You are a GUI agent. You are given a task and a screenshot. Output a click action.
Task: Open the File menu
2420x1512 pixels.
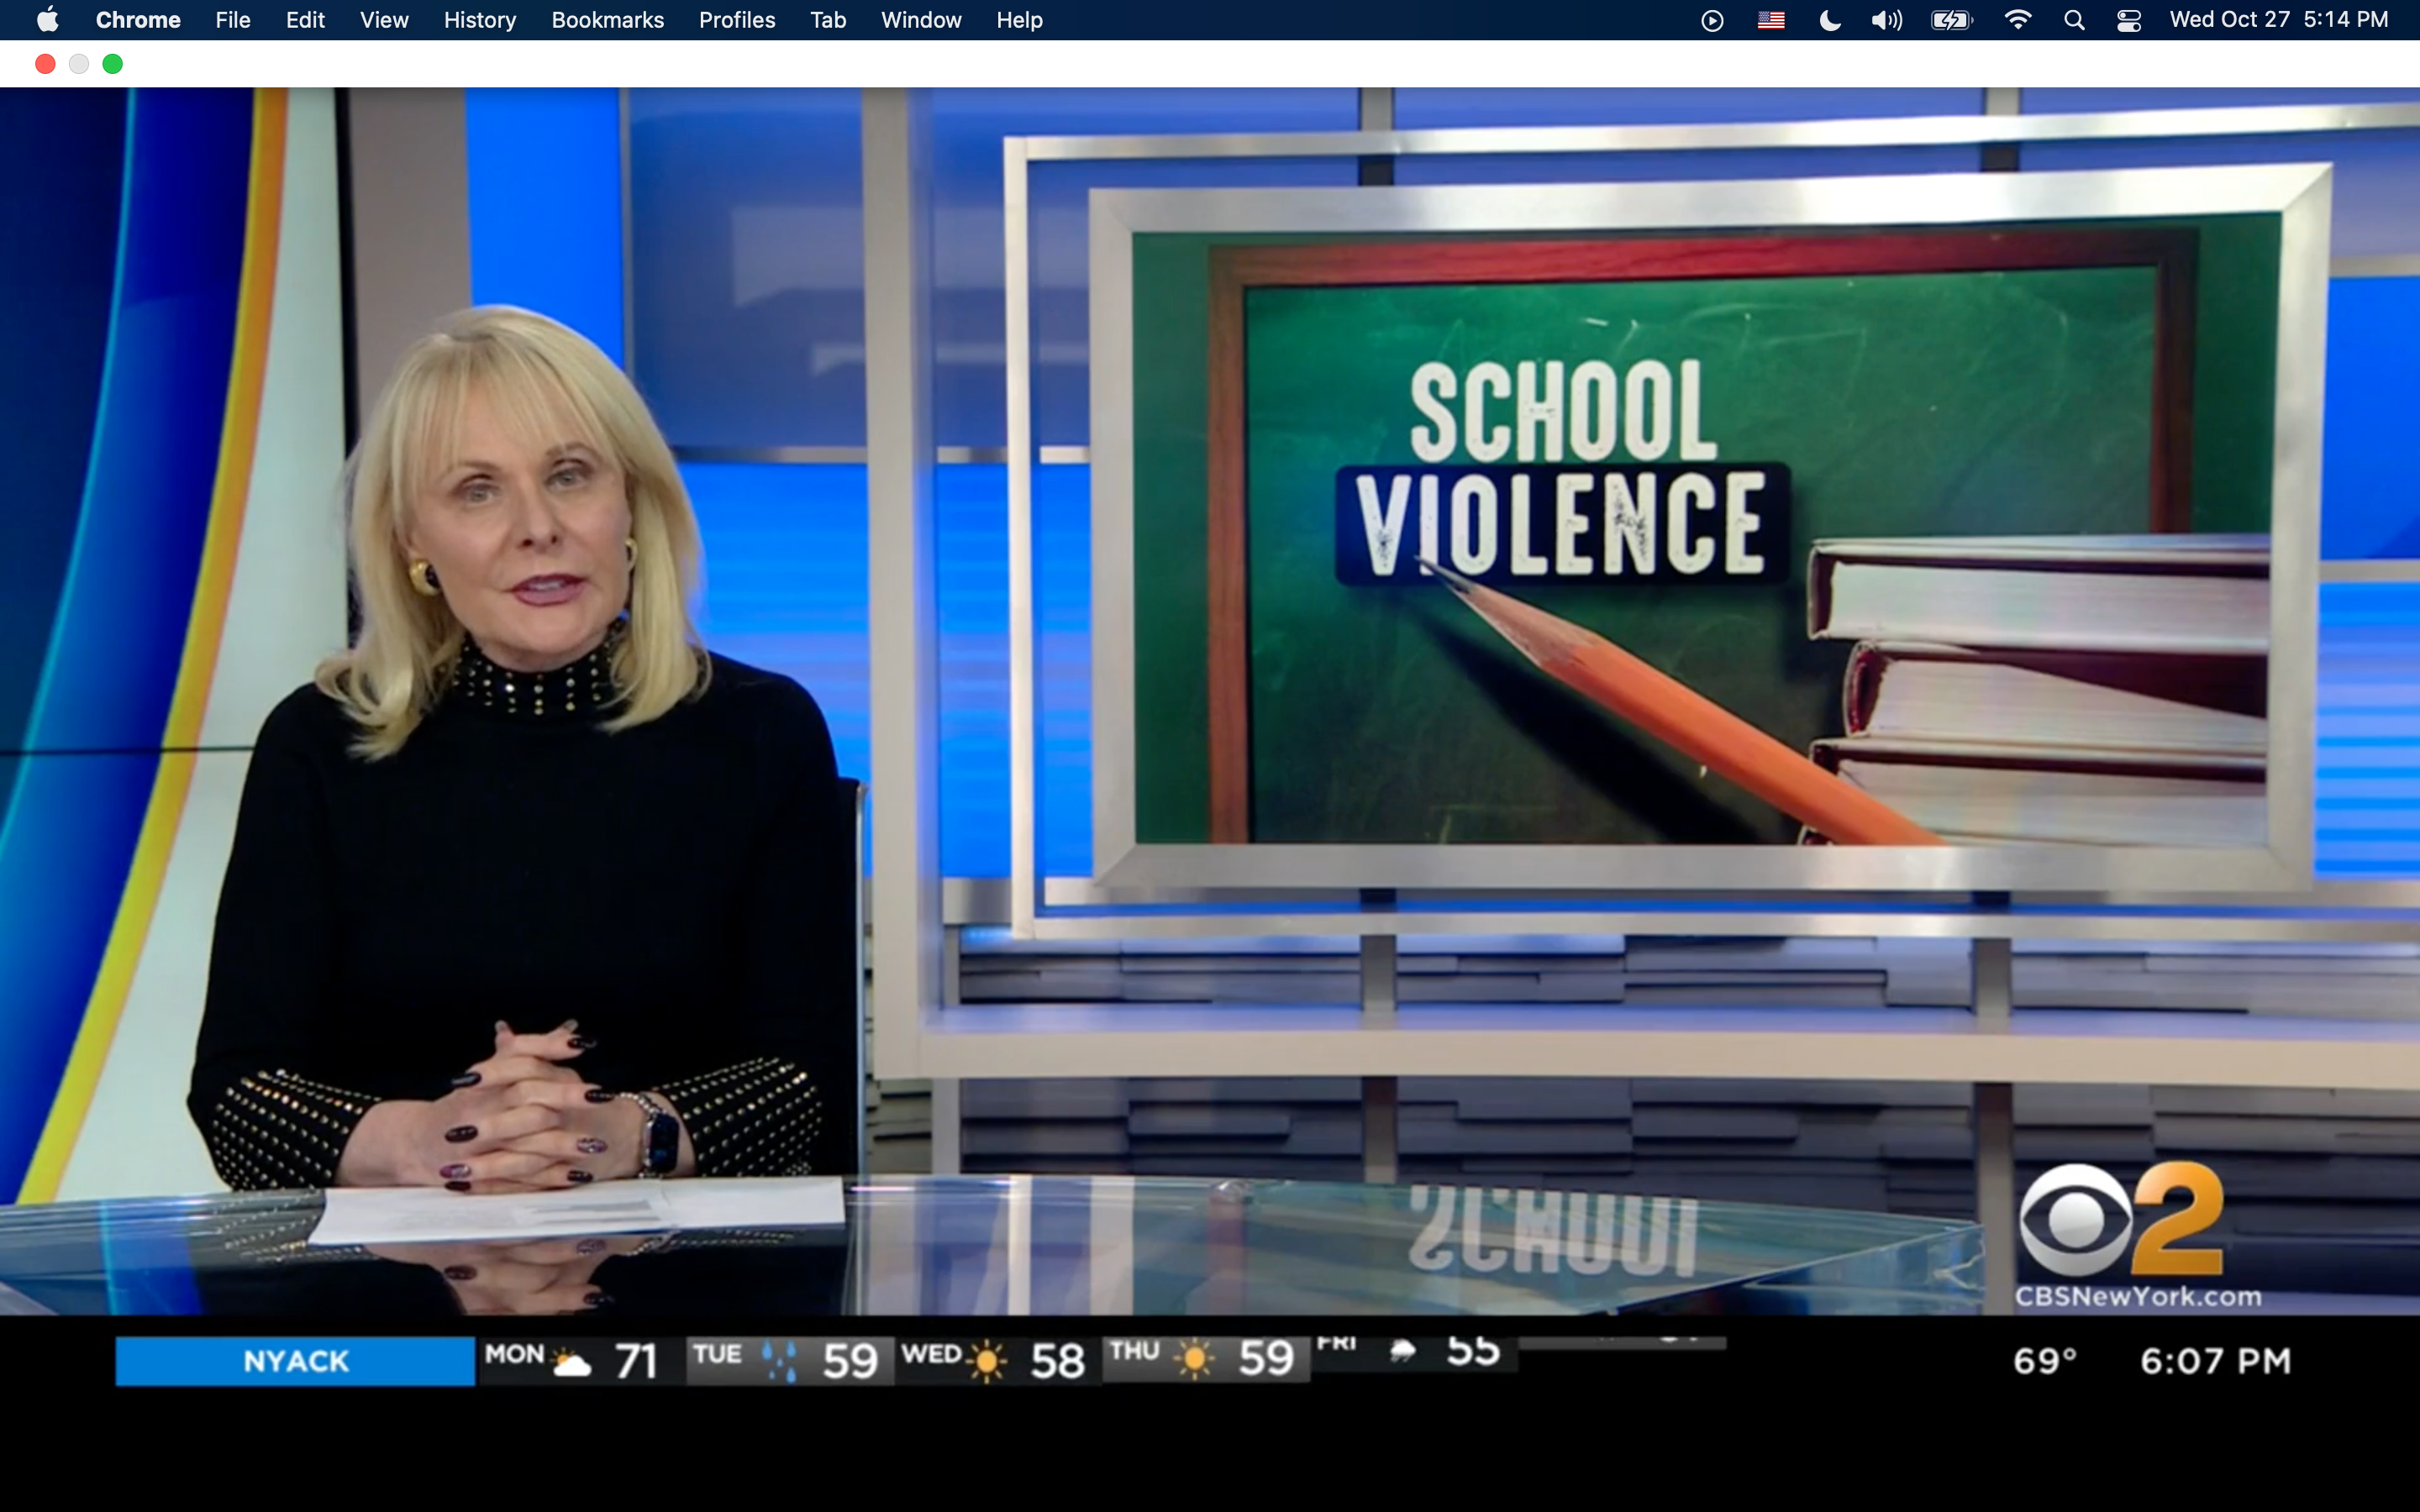(x=233, y=20)
